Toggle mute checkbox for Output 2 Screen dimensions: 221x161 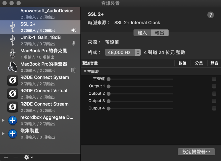214,94
